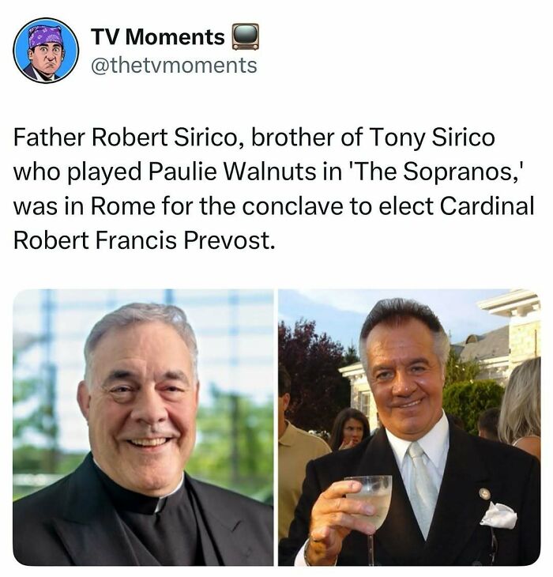The height and width of the screenshot is (577, 553).
Task: Open the left photo of the smiling priest
Action: coord(143,427)
